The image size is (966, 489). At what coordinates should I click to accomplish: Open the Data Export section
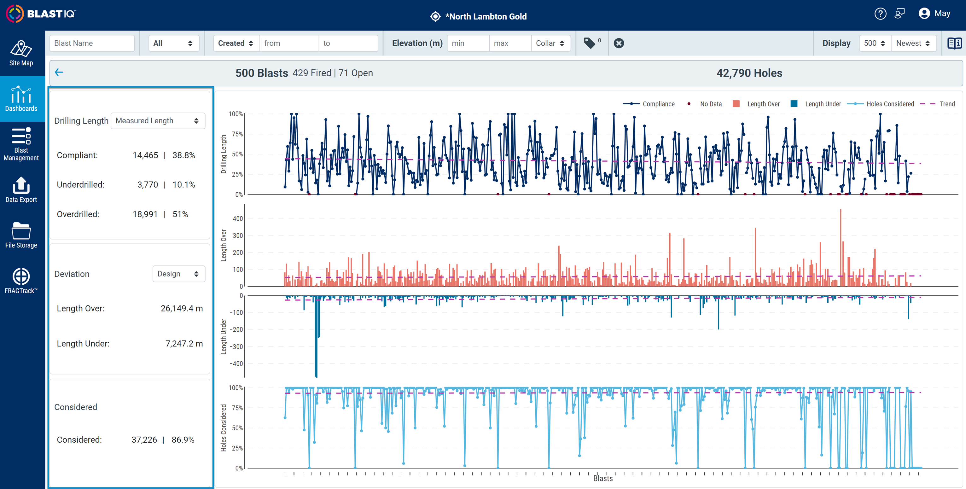(21, 190)
